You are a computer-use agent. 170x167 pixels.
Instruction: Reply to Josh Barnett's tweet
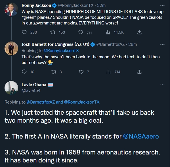[24, 72]
